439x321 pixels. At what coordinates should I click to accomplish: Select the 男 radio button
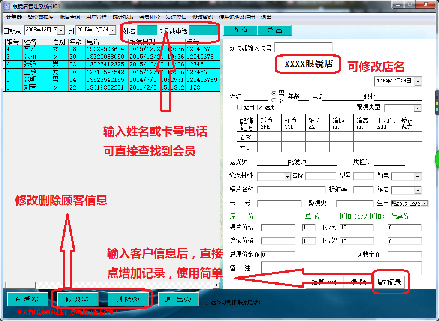(274, 93)
